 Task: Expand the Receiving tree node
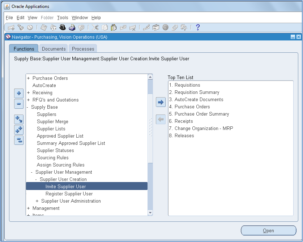tap(29, 92)
